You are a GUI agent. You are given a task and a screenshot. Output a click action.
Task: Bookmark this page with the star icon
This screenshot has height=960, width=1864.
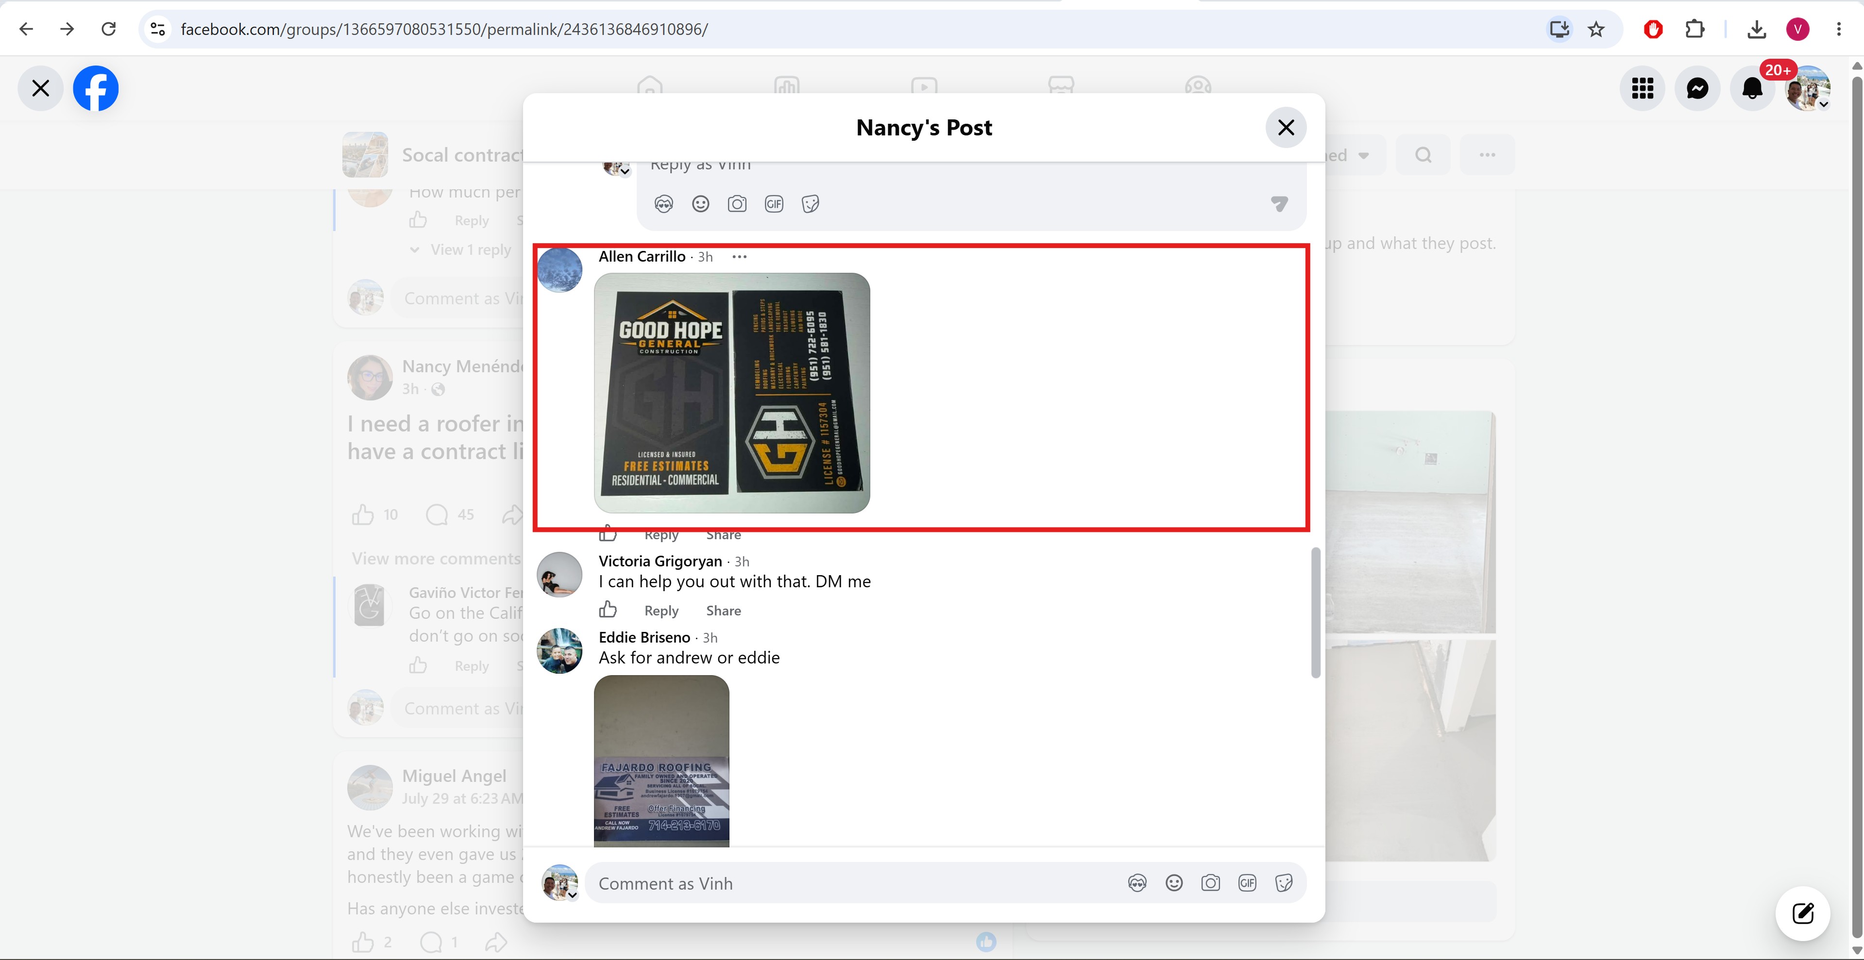point(1596,29)
